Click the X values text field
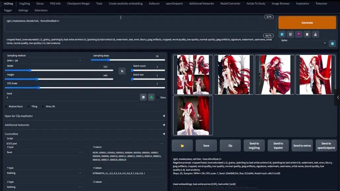This screenshot has width=340, height=191. [128, 156]
